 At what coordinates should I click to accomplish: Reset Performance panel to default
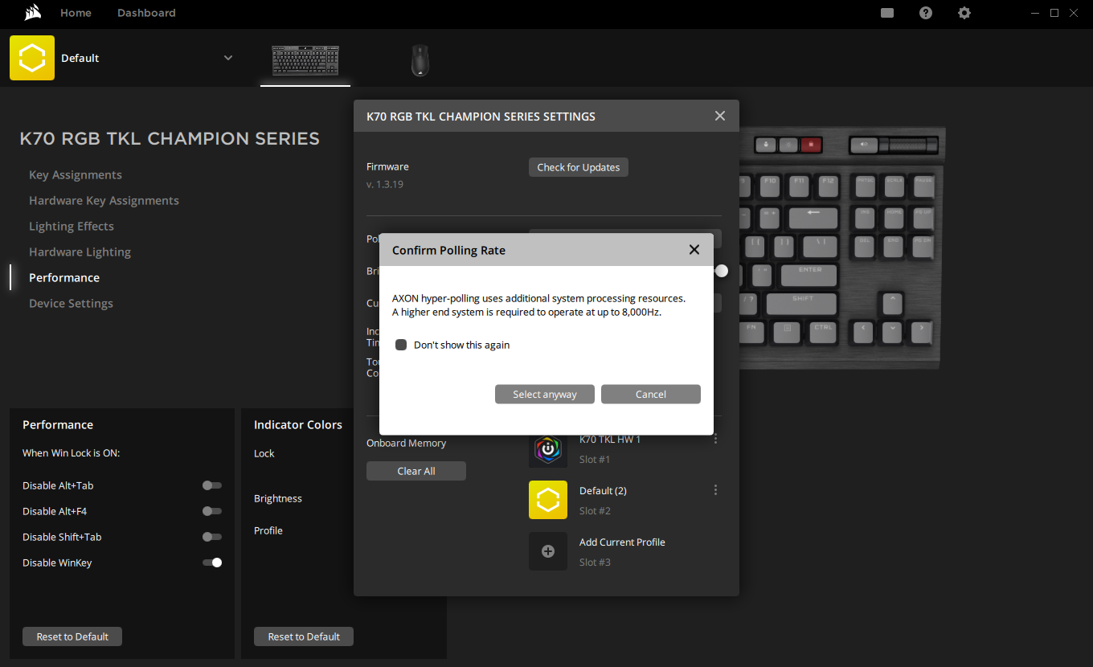(x=72, y=636)
